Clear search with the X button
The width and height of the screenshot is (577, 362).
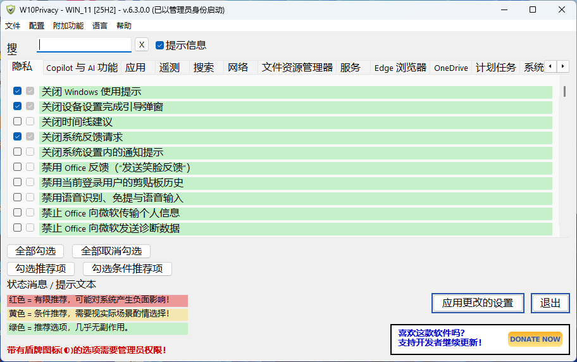(x=142, y=45)
